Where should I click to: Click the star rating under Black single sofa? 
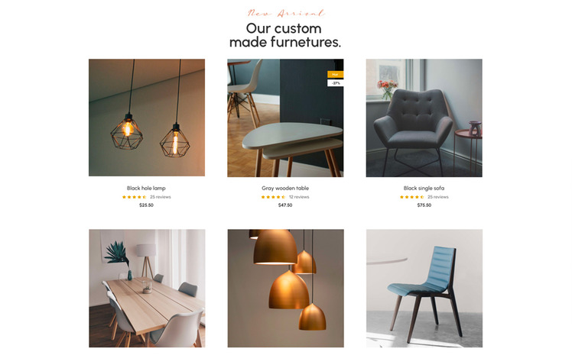coord(412,197)
